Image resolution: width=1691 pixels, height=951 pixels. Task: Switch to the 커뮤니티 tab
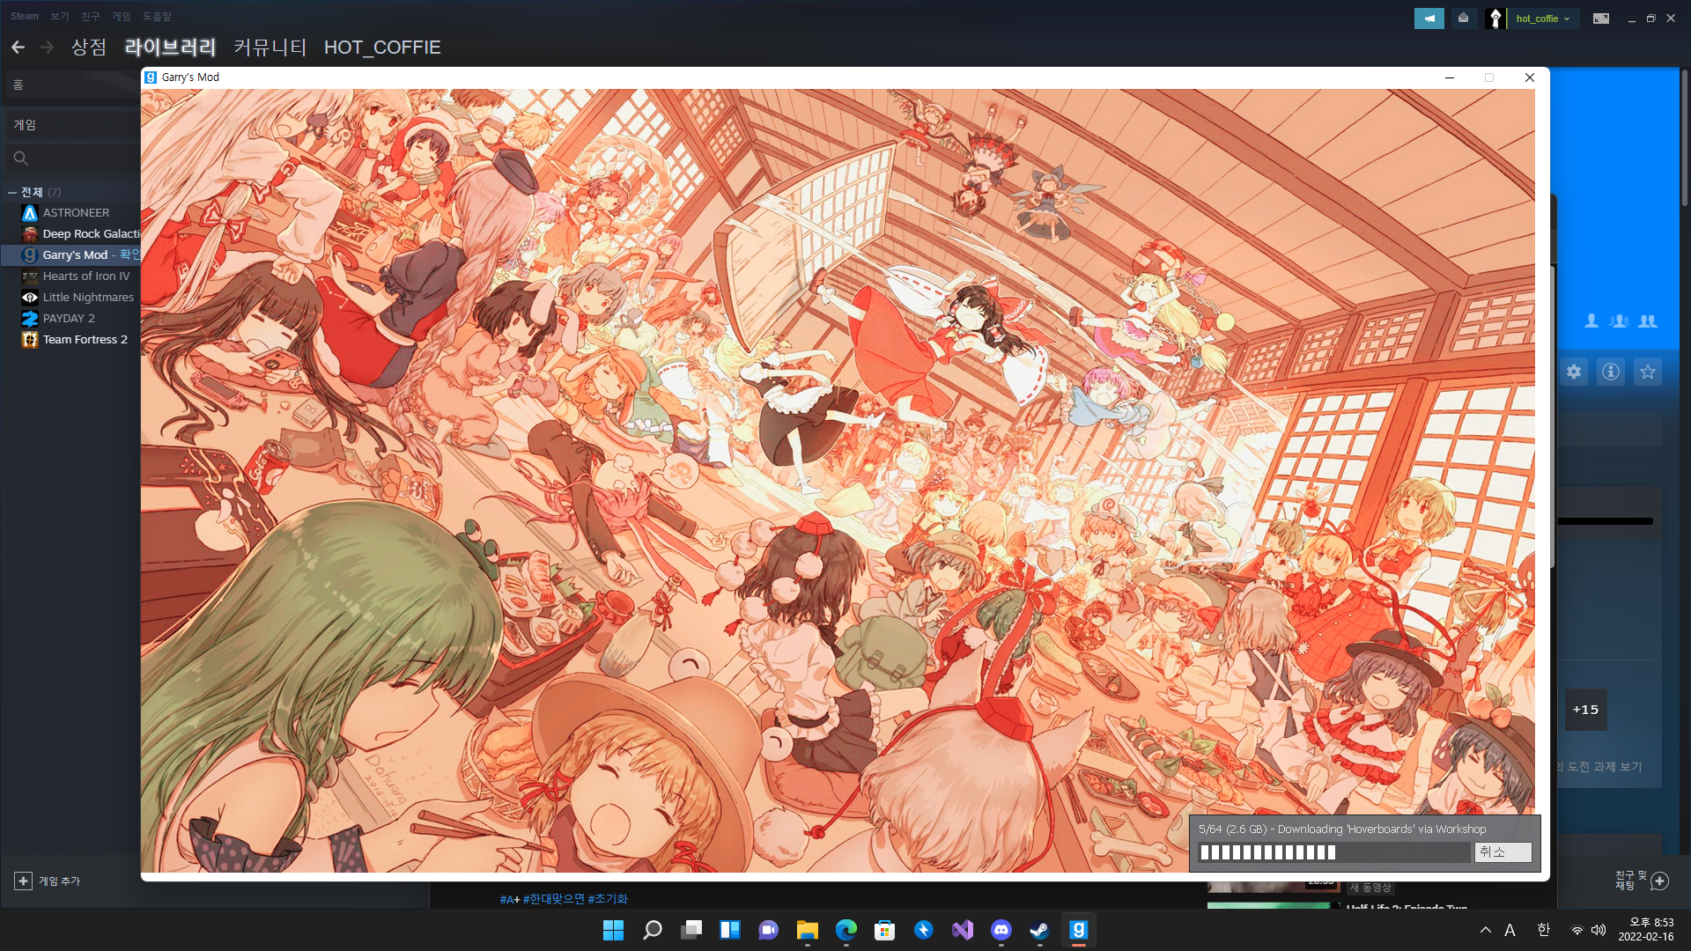[270, 48]
